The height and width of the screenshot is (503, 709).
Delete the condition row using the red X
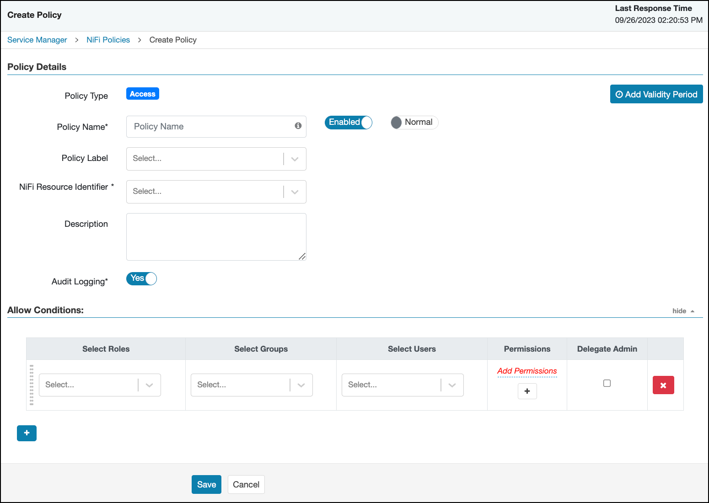(x=663, y=385)
